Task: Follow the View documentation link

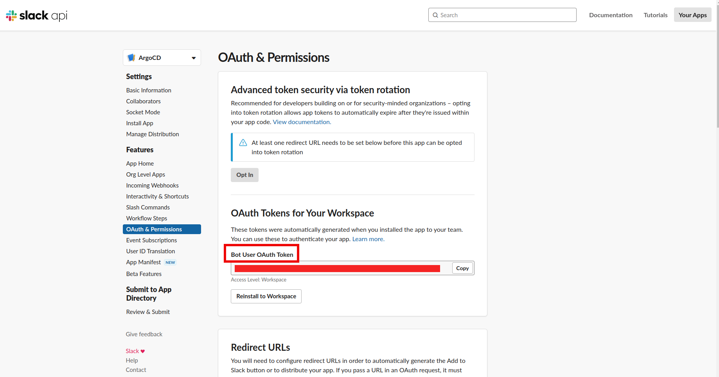Action: tap(302, 122)
